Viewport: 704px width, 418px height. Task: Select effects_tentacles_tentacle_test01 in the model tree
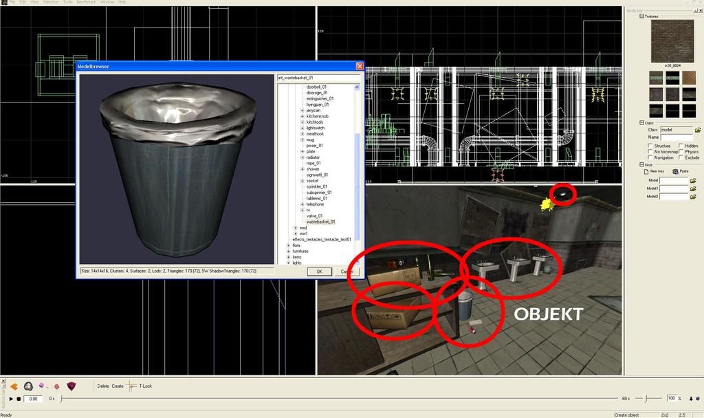tap(322, 240)
